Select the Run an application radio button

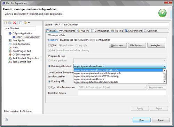(49, 66)
